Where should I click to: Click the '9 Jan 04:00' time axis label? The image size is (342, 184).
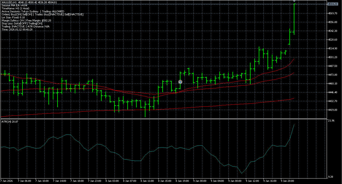(x=217, y=181)
